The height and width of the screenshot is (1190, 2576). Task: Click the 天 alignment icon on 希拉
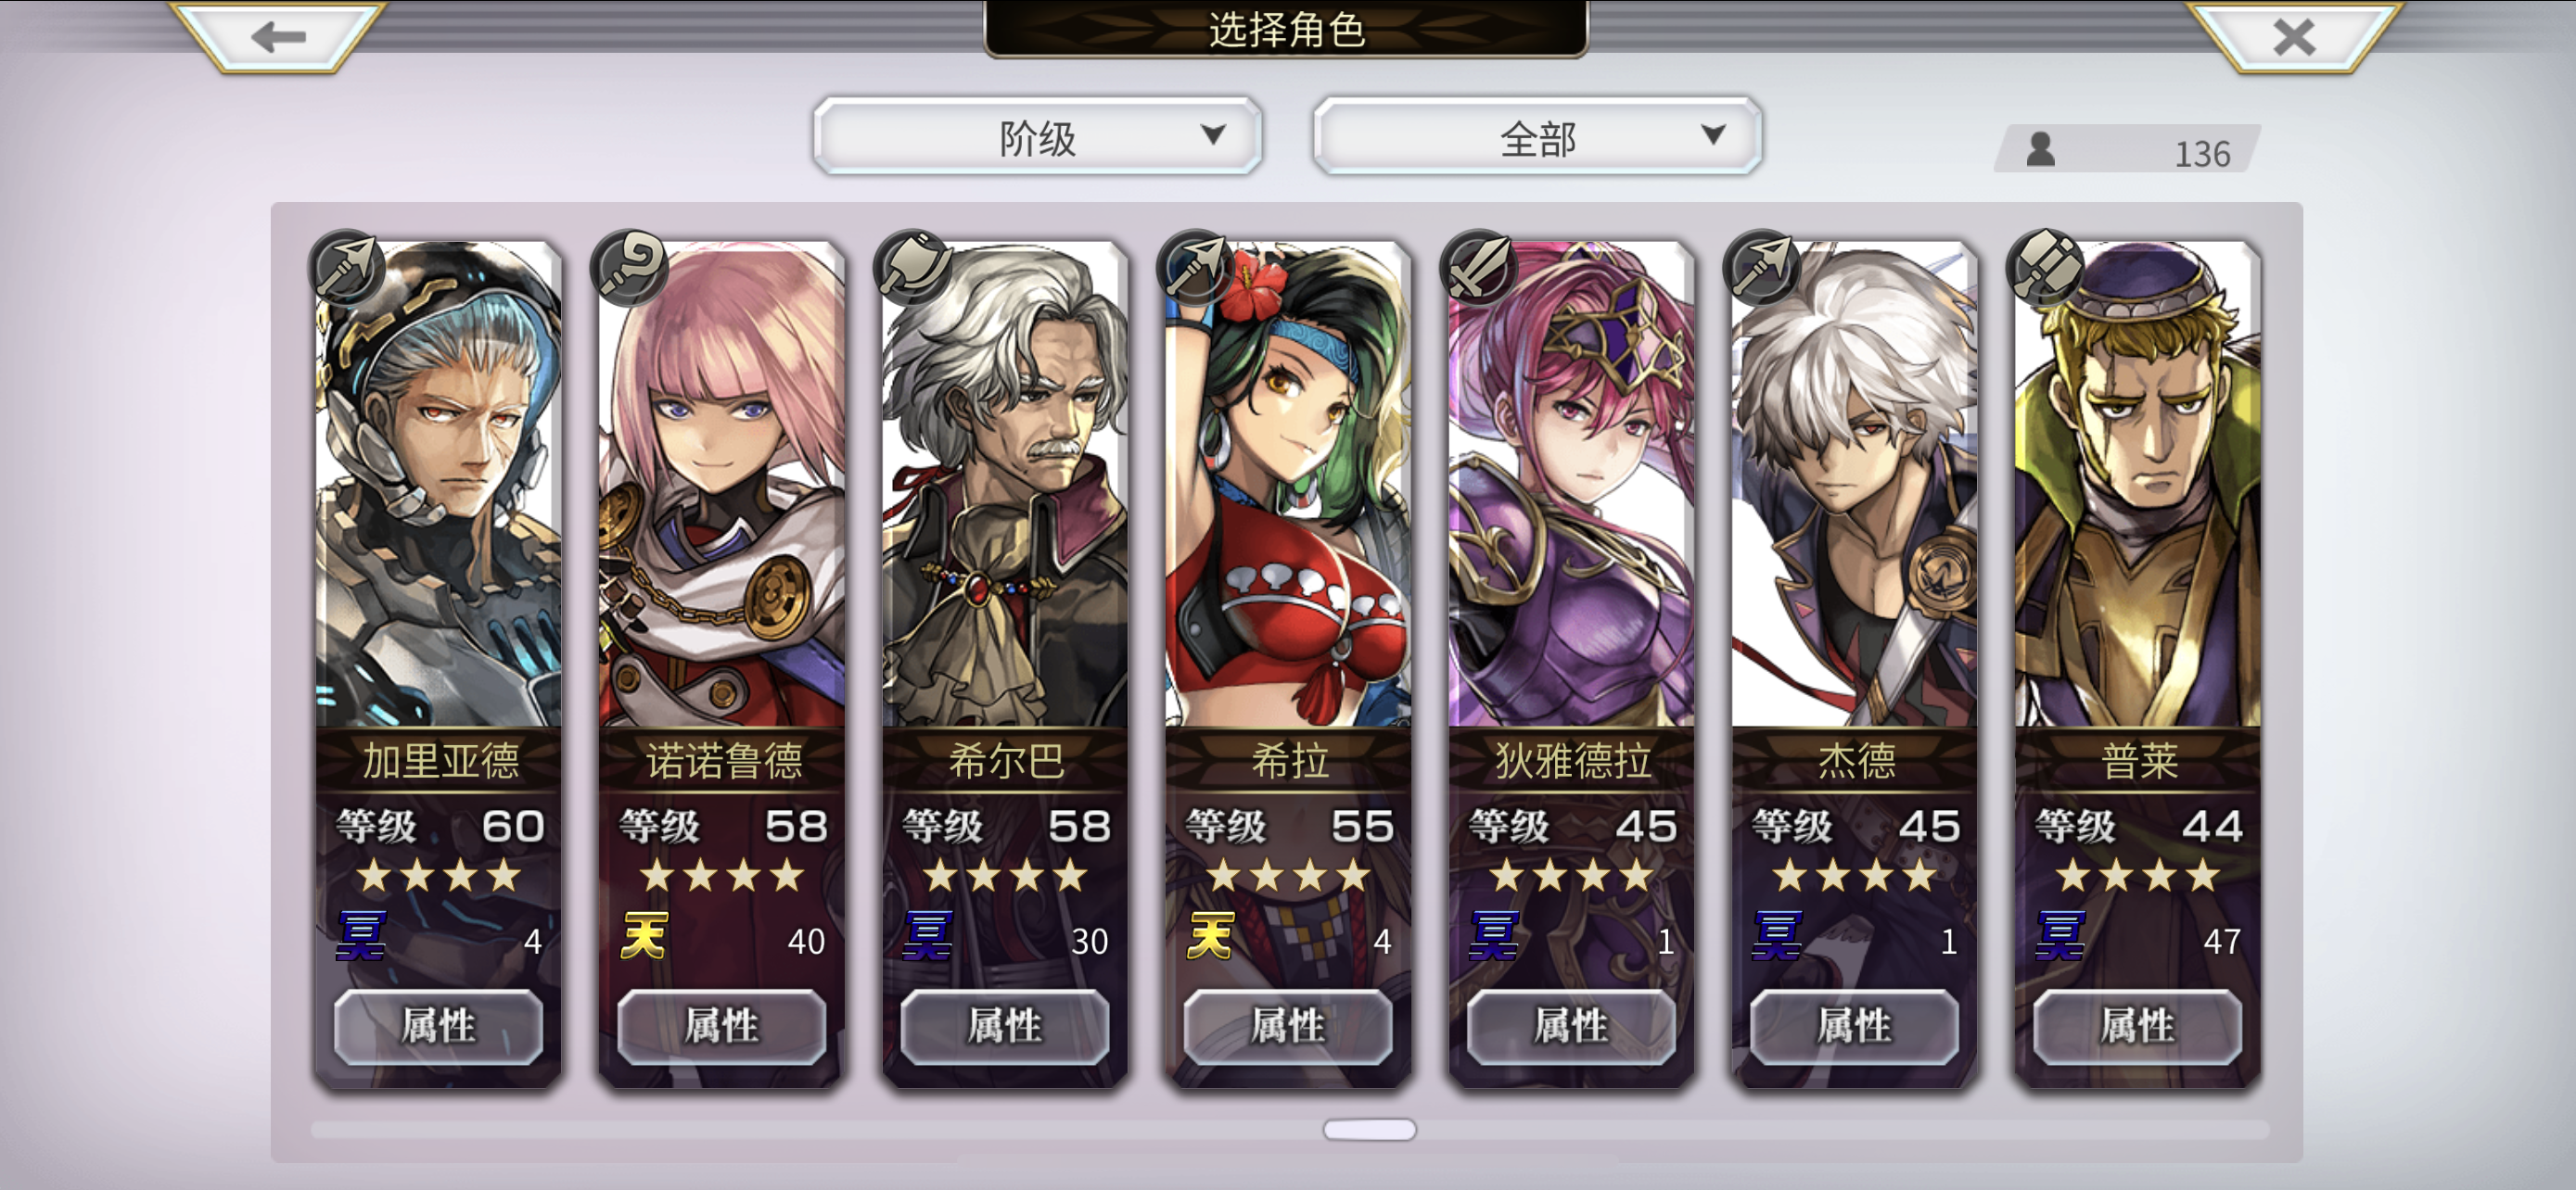coord(1210,936)
